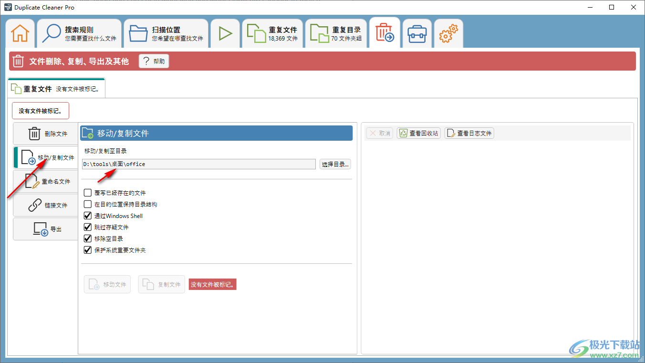The height and width of the screenshot is (363, 645).
Task: Click the 移动文件 move button
Action: [x=107, y=284]
